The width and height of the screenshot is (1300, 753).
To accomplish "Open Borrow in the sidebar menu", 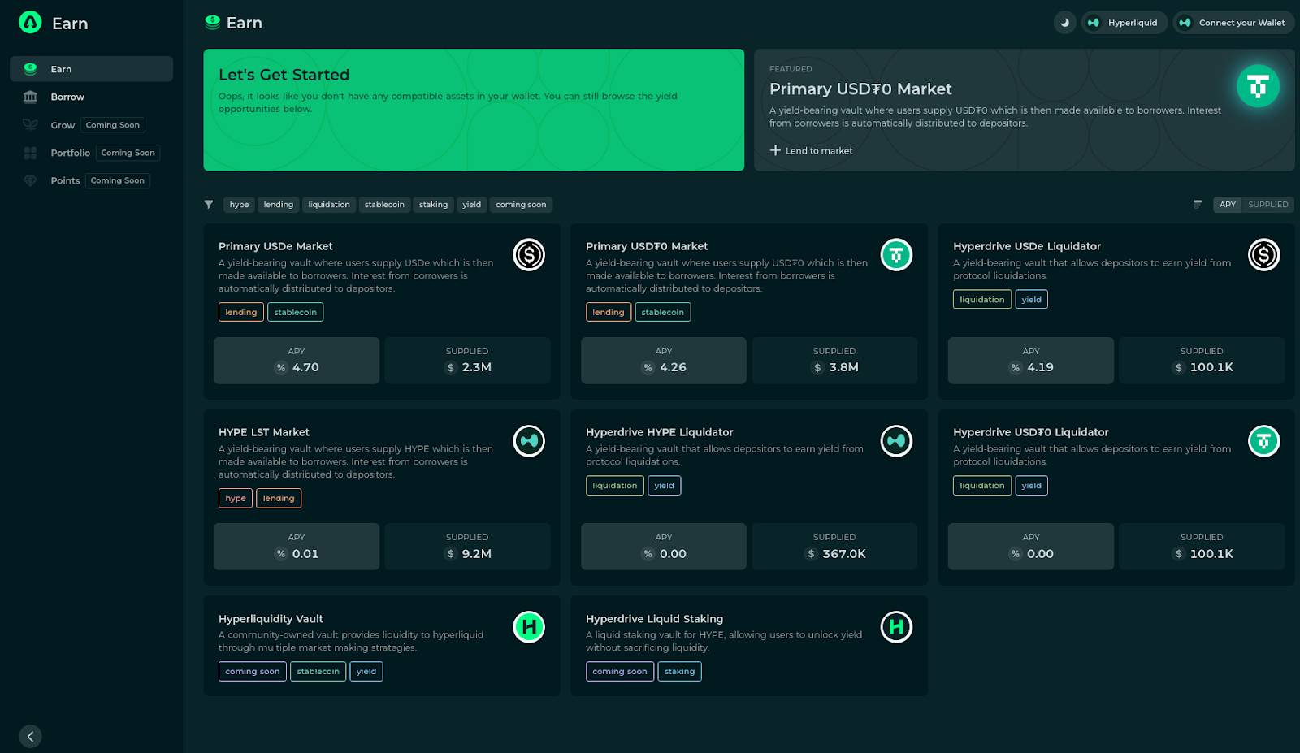I will click(91, 97).
